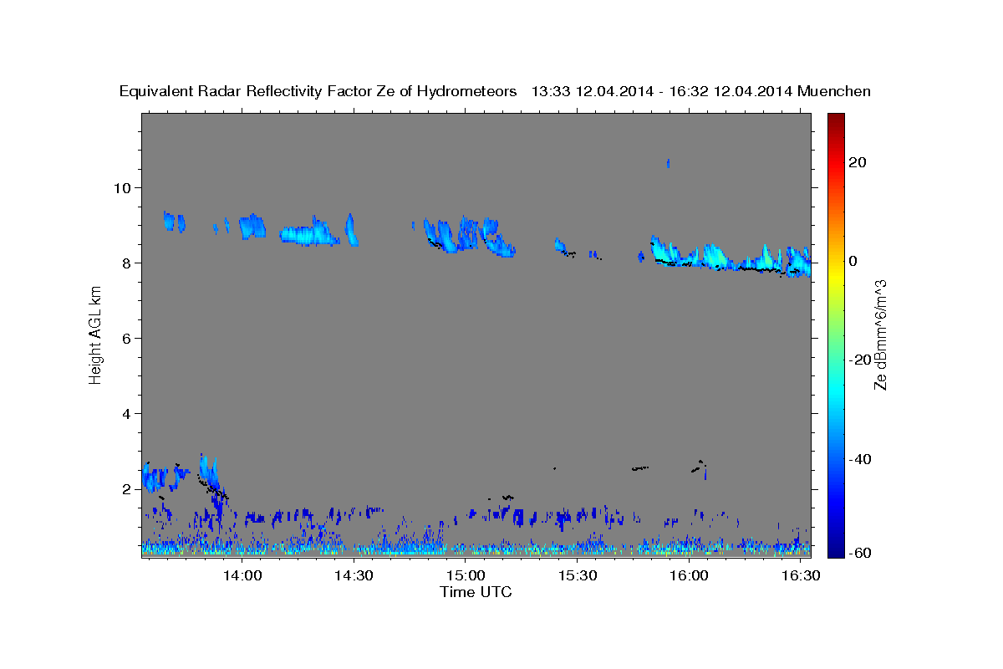Click the 'Height AGL km' axis label
Screen dimensions: 1003x669
[x=96, y=334]
